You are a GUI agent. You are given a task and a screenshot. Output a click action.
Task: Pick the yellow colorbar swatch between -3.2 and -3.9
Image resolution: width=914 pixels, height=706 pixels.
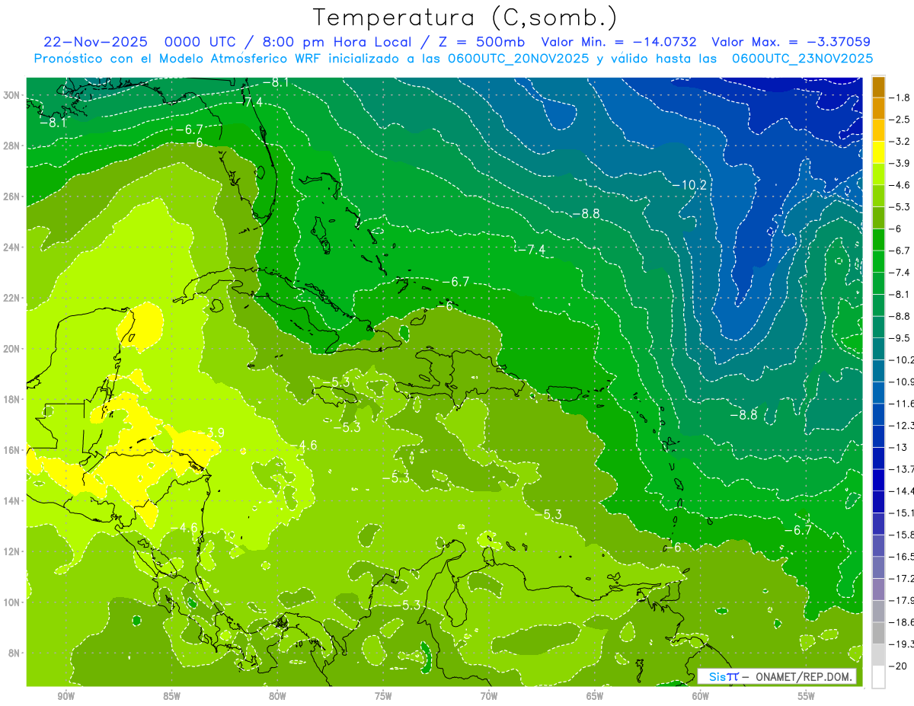tap(878, 152)
